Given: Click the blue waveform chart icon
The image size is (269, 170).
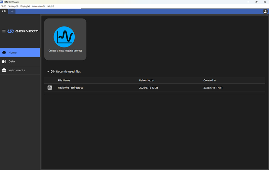Looking at the screenshot, I should (64, 37).
